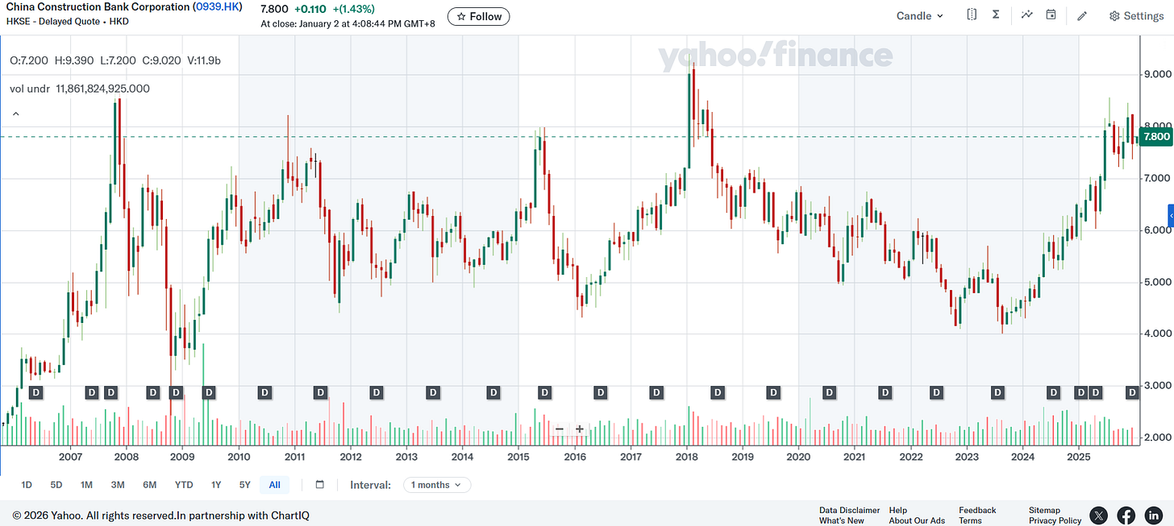The image size is (1174, 526).
Task: Click the 0939.HK ticker link
Action: click(x=215, y=6)
